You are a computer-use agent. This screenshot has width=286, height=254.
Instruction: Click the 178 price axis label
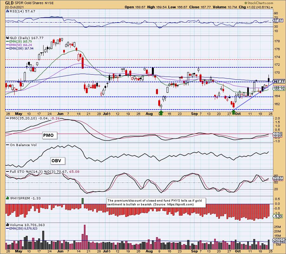277,41
